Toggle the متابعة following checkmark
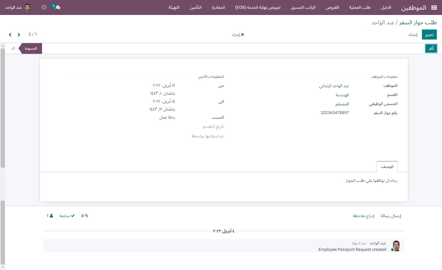Viewport: 442px width, 270px height. tap(67, 216)
